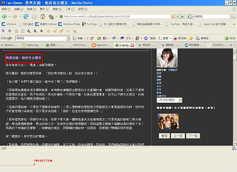Viewport: 237px width, 172px height.
Task: Click the Google toolbar search text field
Action: pos(41,38)
